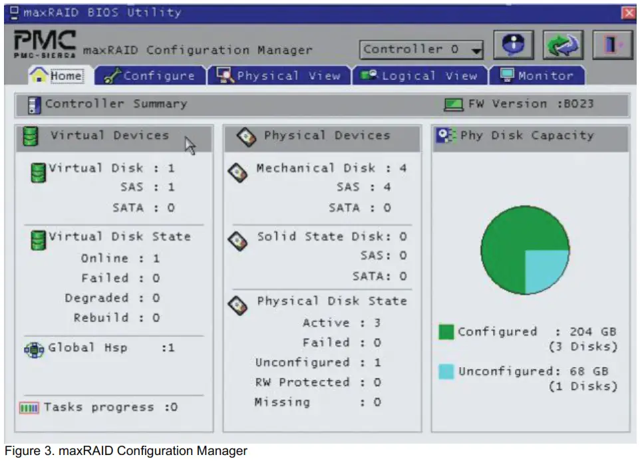Click 'Missing : 0' text

[x=317, y=402]
